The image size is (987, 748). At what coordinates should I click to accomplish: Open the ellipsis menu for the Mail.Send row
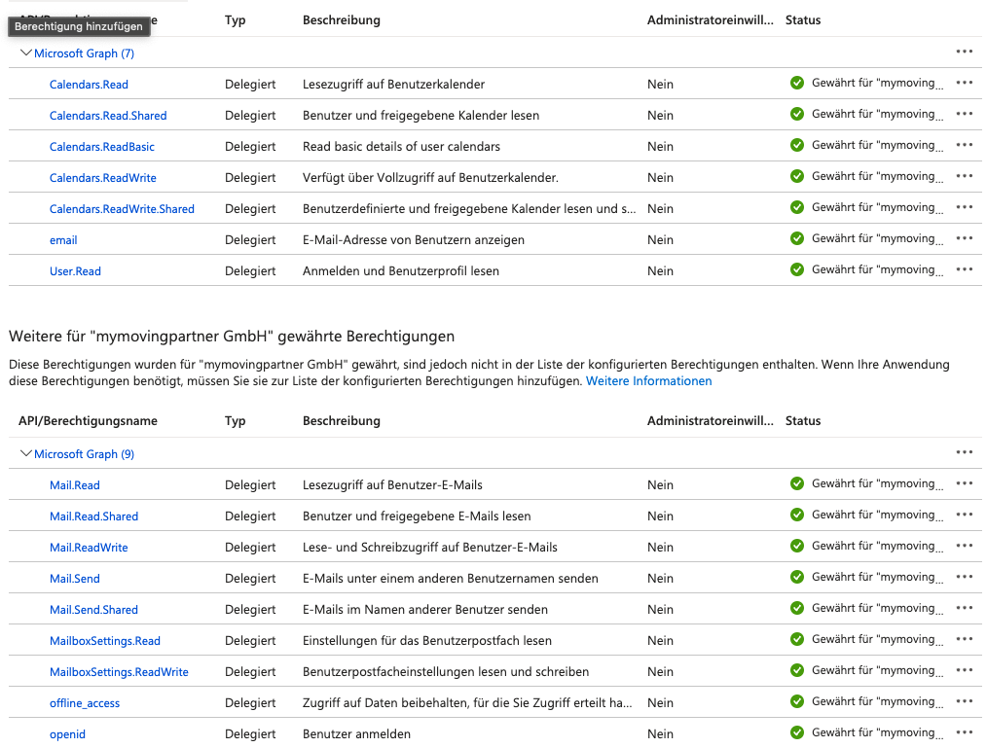[x=964, y=577]
